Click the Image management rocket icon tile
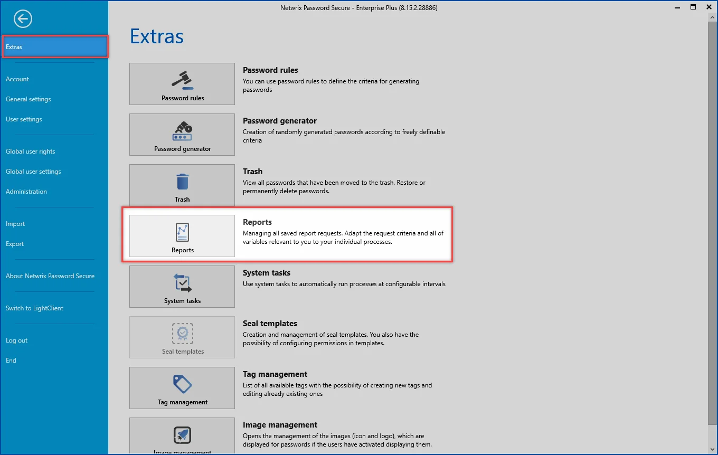Image resolution: width=718 pixels, height=455 pixels. (x=182, y=436)
